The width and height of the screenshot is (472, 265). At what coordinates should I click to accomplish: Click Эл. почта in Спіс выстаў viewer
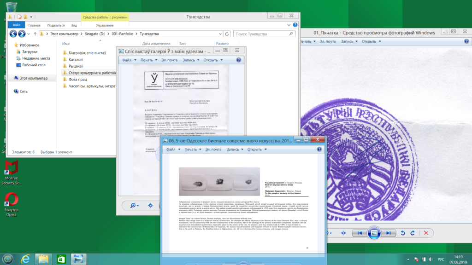click(169, 60)
